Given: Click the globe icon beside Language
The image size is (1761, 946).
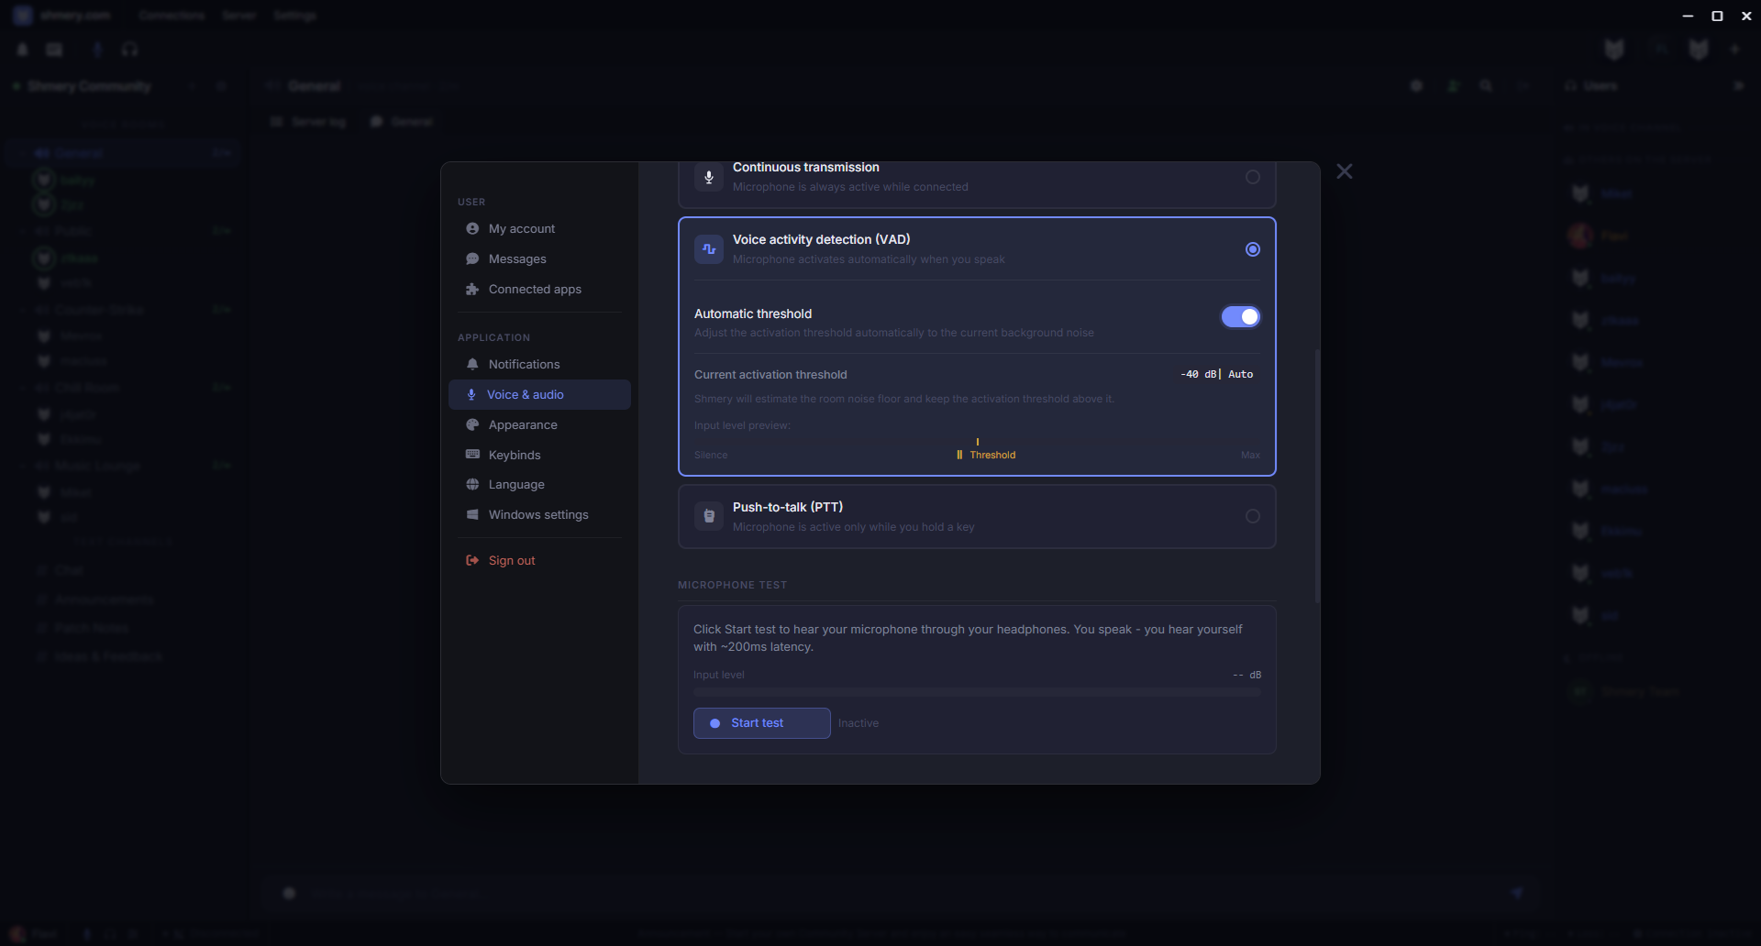Looking at the screenshot, I should pyautogui.click(x=472, y=484).
